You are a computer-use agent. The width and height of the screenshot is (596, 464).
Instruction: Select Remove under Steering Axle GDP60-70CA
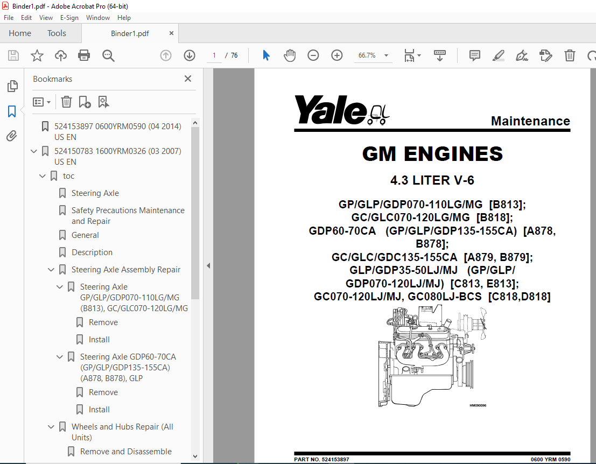(103, 392)
